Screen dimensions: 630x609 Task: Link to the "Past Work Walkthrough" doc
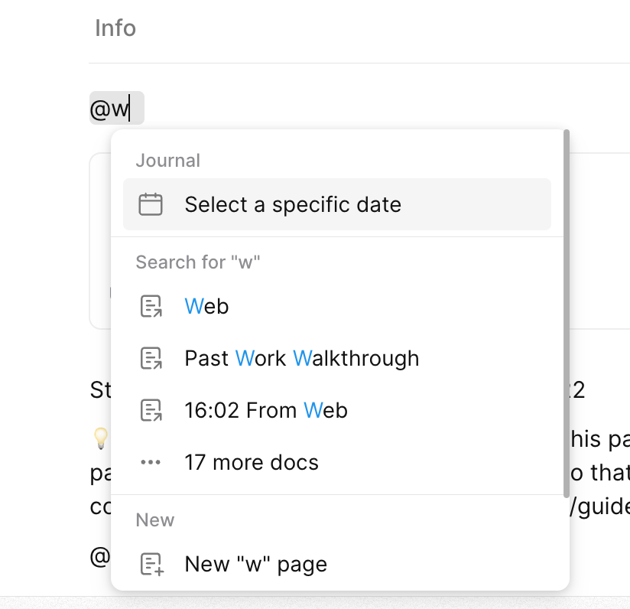coord(302,358)
